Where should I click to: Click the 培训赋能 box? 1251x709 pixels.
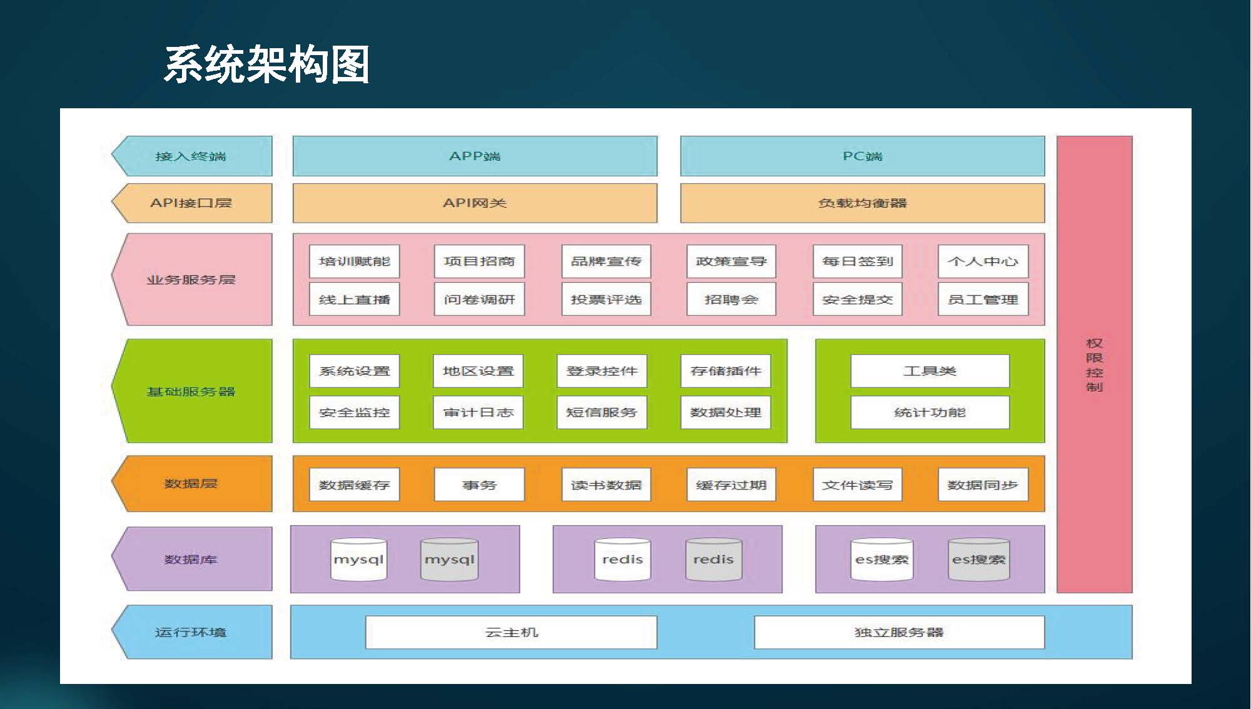click(x=354, y=262)
